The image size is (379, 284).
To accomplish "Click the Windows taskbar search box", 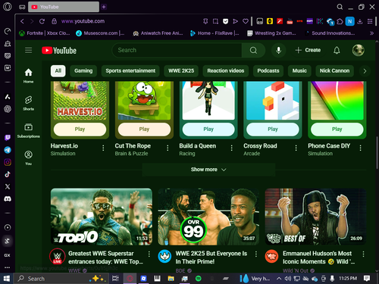I will pyautogui.click(x=61, y=279).
